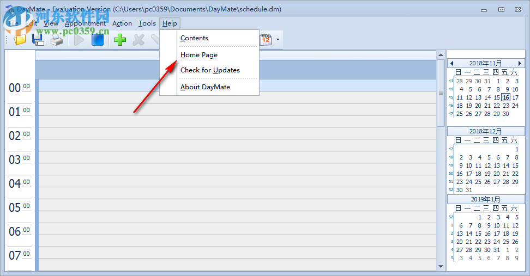This screenshot has width=530, height=276.
Task: Open the View menu
Action: point(51,23)
